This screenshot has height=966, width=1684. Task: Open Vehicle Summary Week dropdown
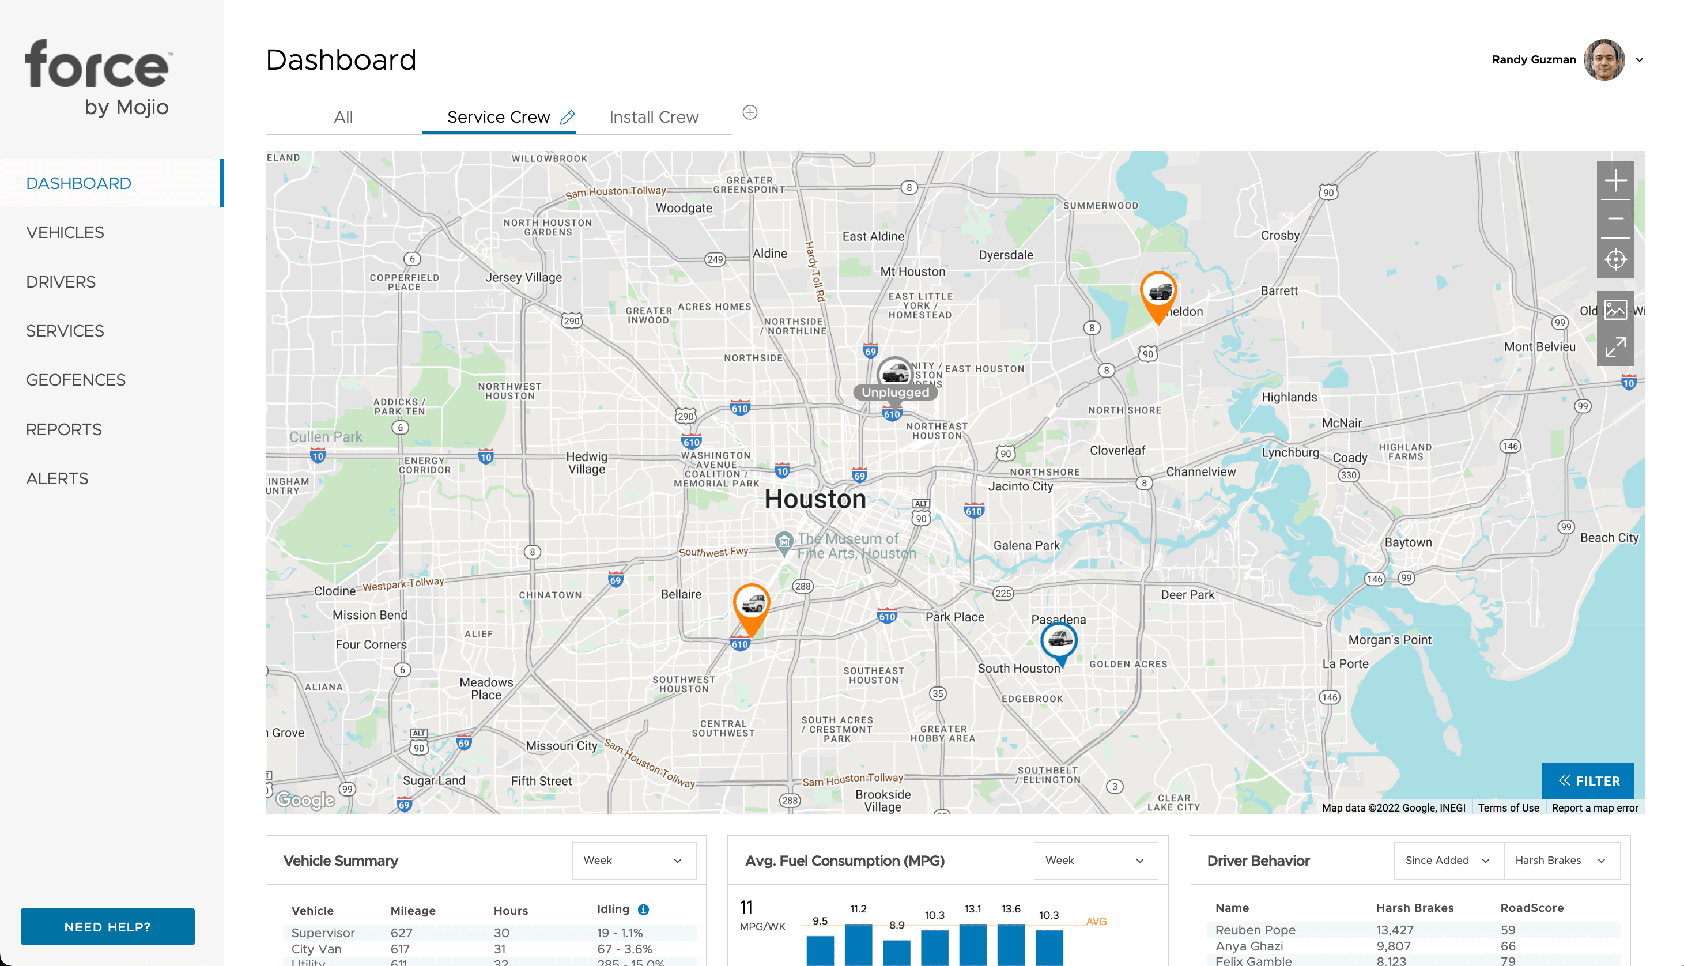[x=633, y=861]
